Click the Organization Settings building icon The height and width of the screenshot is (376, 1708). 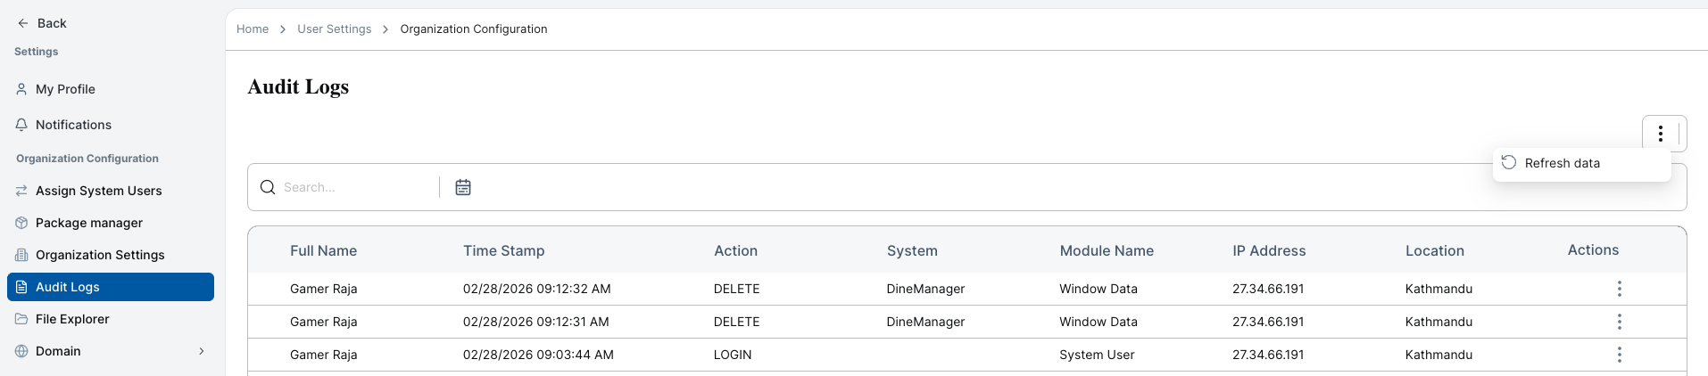point(21,255)
